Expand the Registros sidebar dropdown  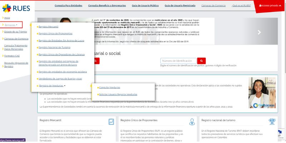[11, 25]
